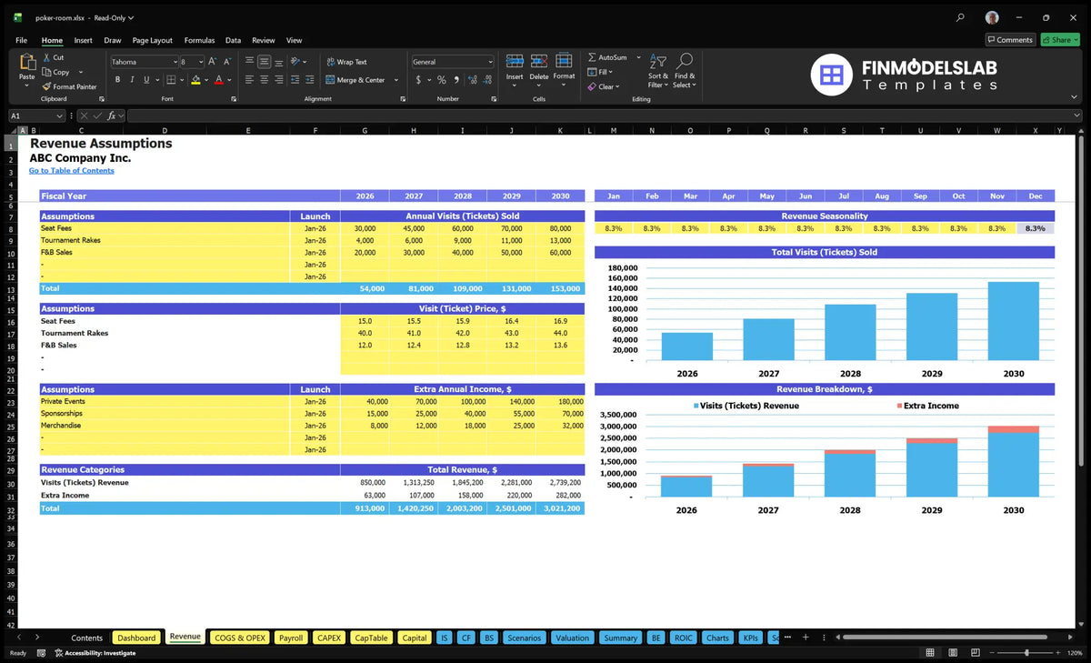Click Accessibility: Investigate in status bar
The image size is (1091, 663).
(95, 653)
